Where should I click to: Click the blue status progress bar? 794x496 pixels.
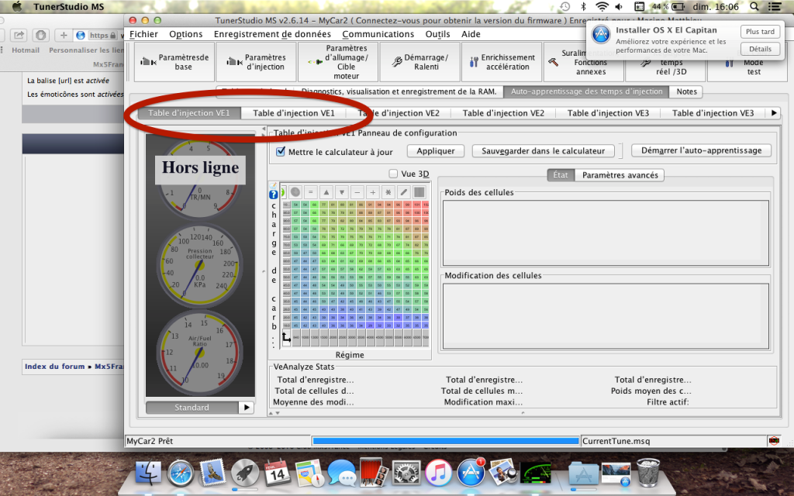click(x=446, y=441)
